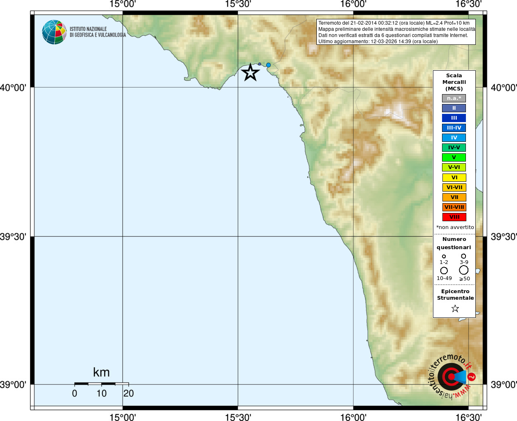Click the gray n.a.* legend swatch
Image resolution: width=517 pixels, height=421 pixels.
454,98
